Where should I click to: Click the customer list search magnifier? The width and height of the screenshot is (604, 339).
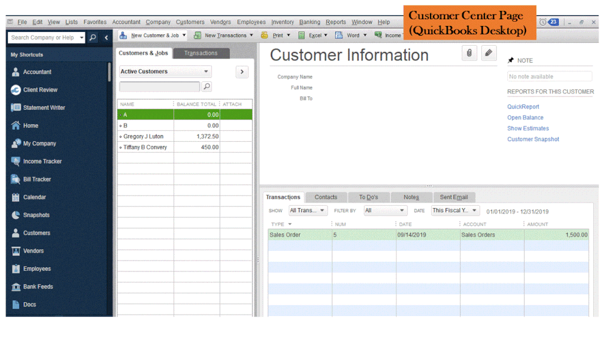[206, 86]
